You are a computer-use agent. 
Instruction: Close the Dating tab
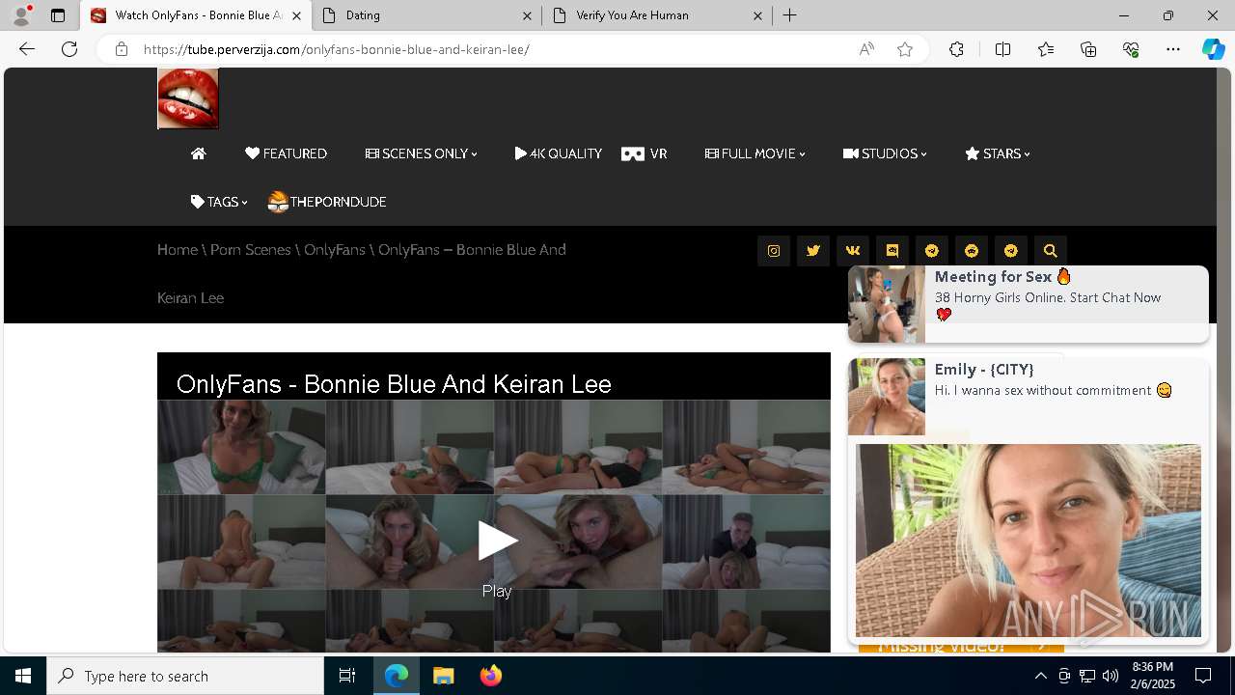[527, 15]
